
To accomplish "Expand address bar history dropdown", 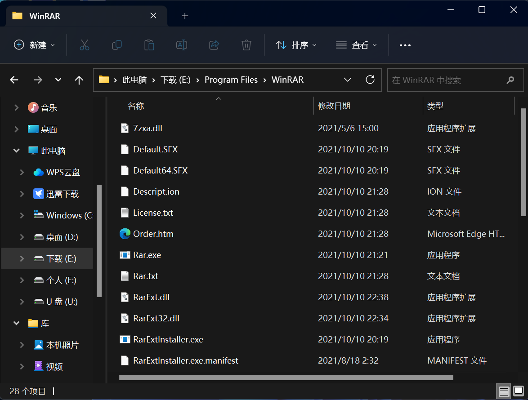I will coord(348,80).
